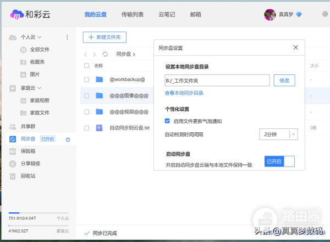Click the user avatar picture
The width and height of the screenshot is (330, 242).
pyautogui.click(x=270, y=14)
